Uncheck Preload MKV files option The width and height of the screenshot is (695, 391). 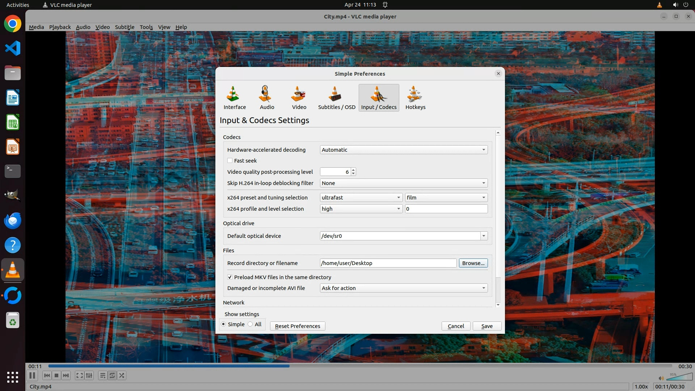click(x=230, y=277)
